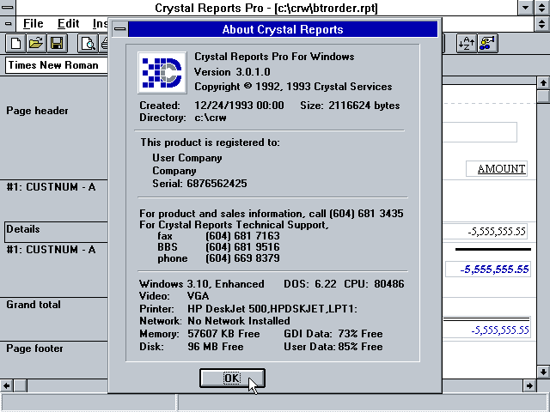Image resolution: width=550 pixels, height=412 pixels.
Task: Open the Edit menu
Action: (x=68, y=23)
